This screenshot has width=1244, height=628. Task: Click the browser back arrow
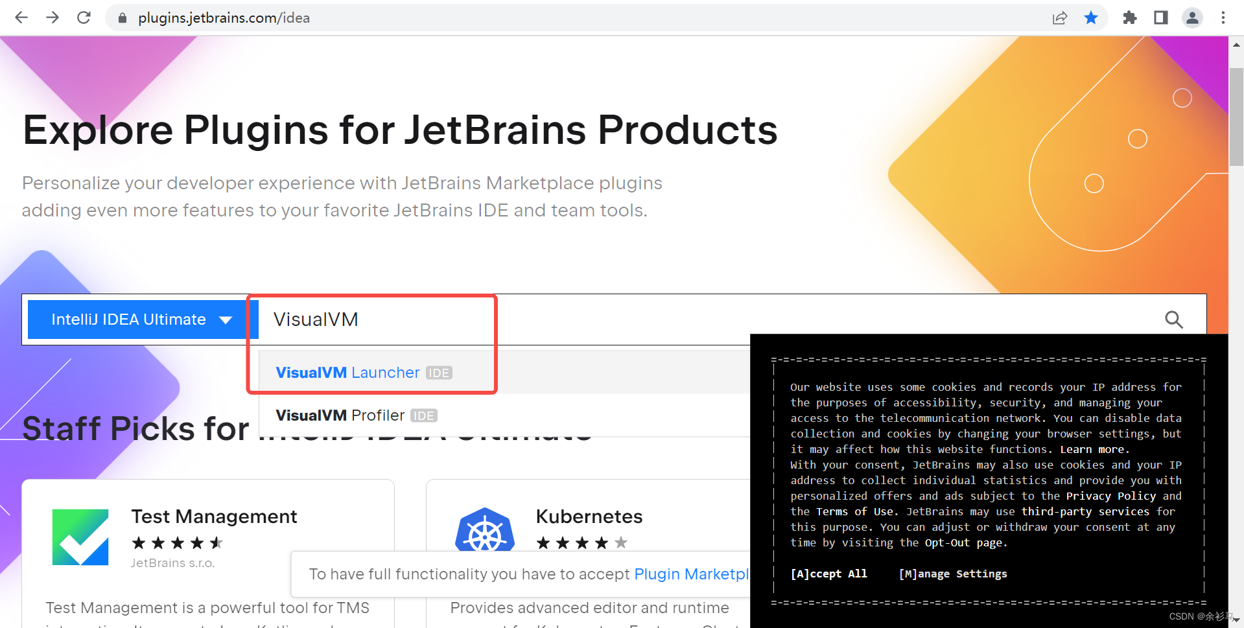click(21, 17)
